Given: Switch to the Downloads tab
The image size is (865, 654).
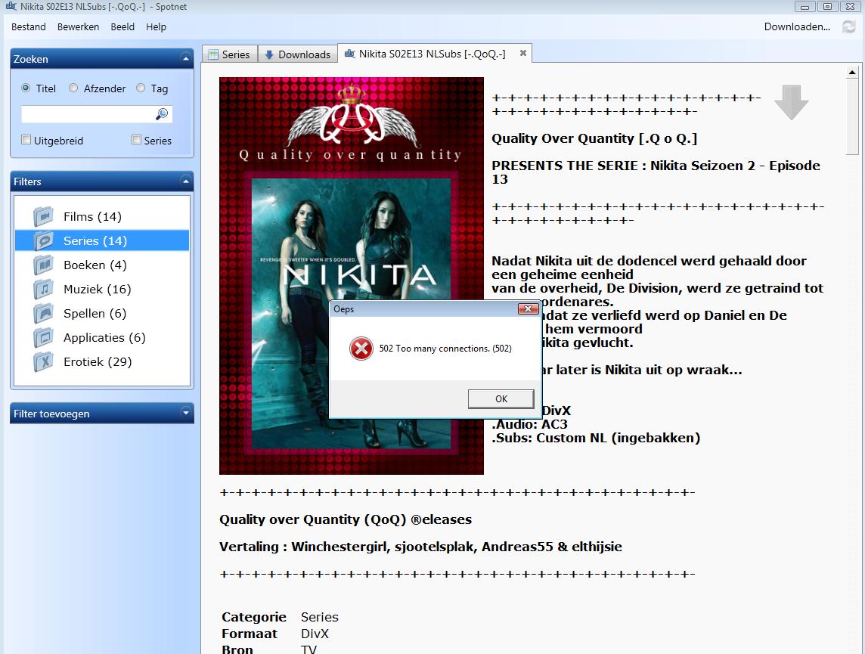Looking at the screenshot, I should pos(298,54).
